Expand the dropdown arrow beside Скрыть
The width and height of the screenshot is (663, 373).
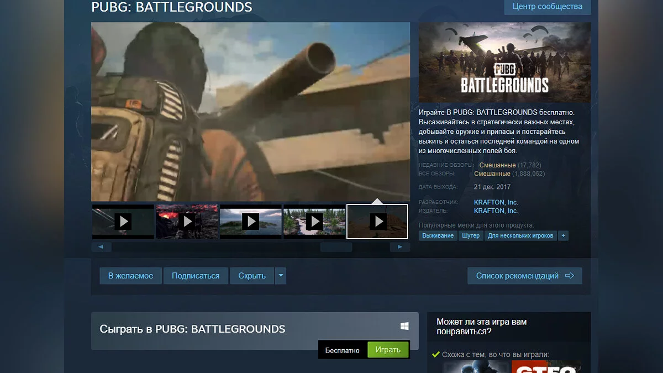point(281,276)
